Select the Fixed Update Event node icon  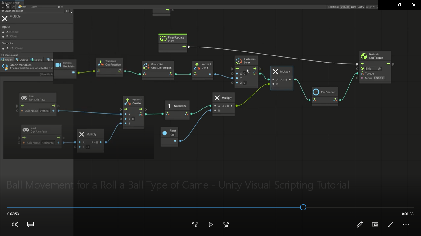[x=163, y=39]
